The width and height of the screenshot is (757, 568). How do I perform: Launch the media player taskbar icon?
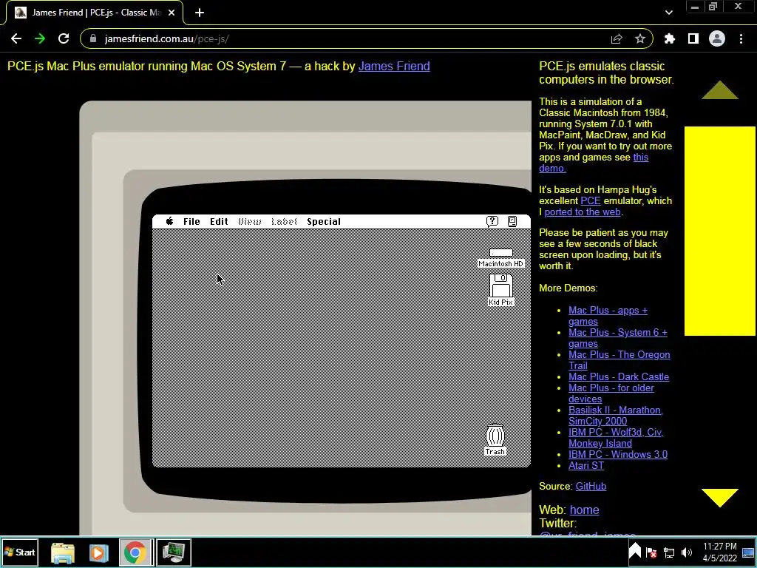pos(98,552)
